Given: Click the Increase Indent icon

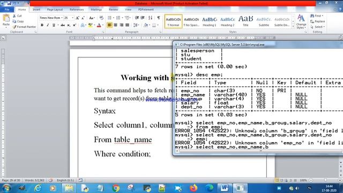Looking at the screenshot, I should point(143,18).
